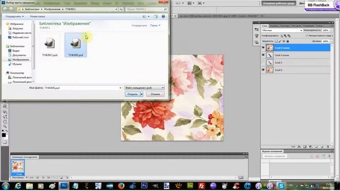
Task: Switch to the 'История' tab
Action: pyautogui.click(x=296, y=26)
